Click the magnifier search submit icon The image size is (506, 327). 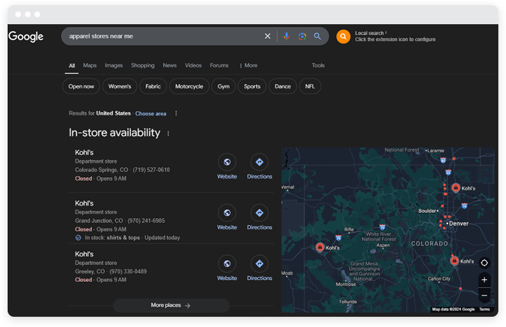pos(317,36)
